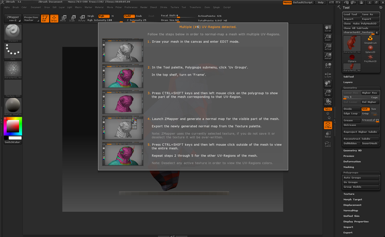Open the Preferences menu

click(131, 7)
